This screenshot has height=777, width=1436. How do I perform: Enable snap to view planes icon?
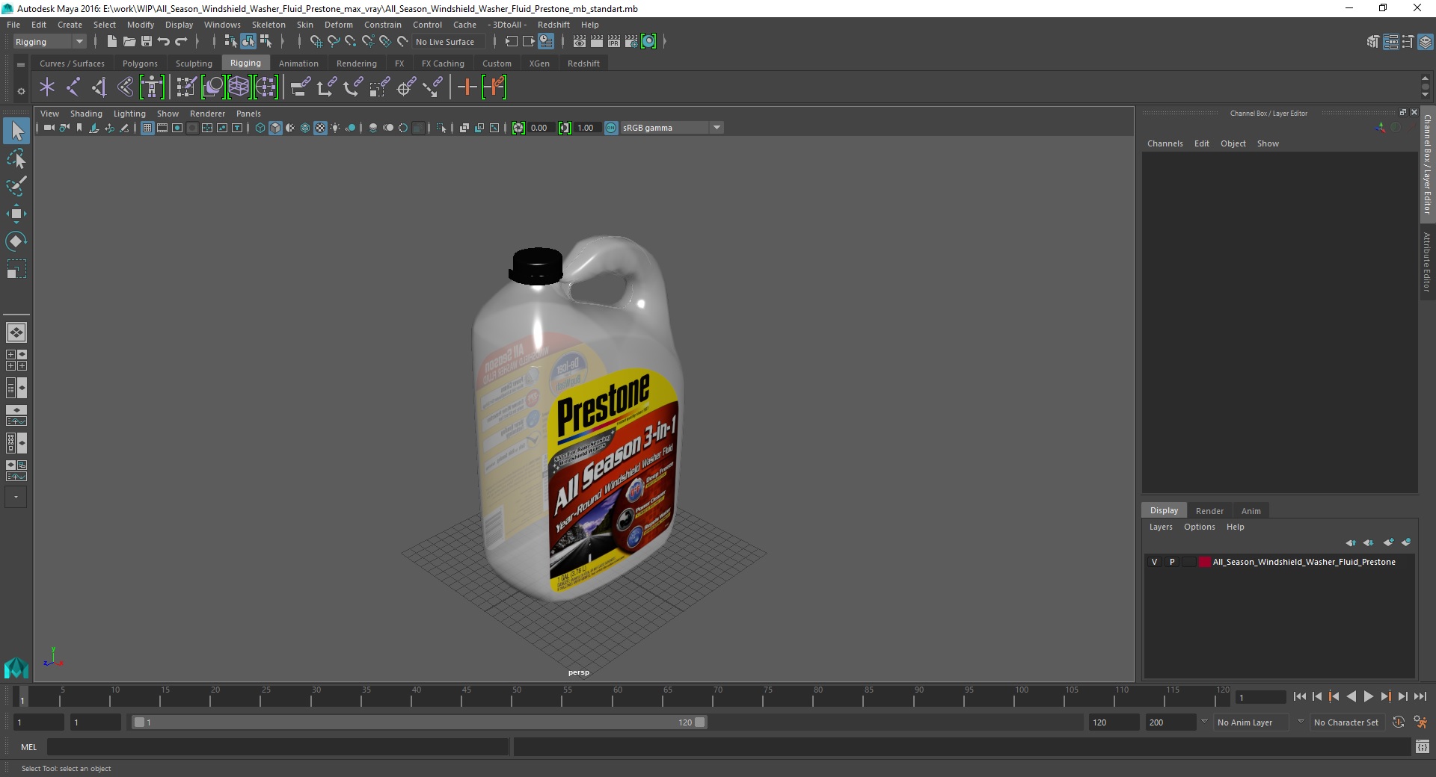click(385, 42)
